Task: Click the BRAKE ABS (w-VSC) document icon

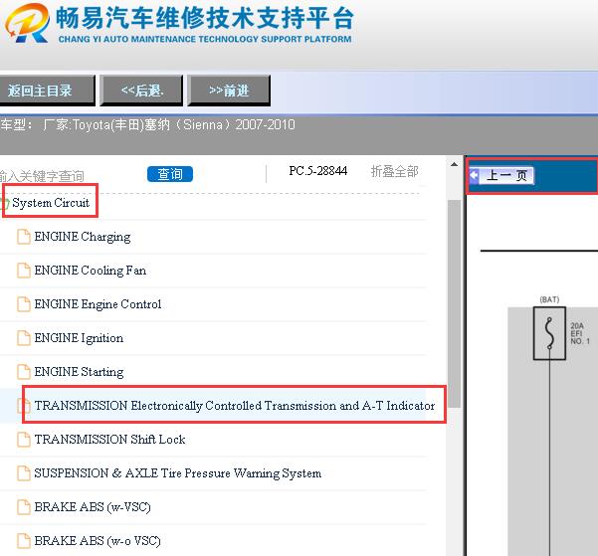Action: click(24, 507)
